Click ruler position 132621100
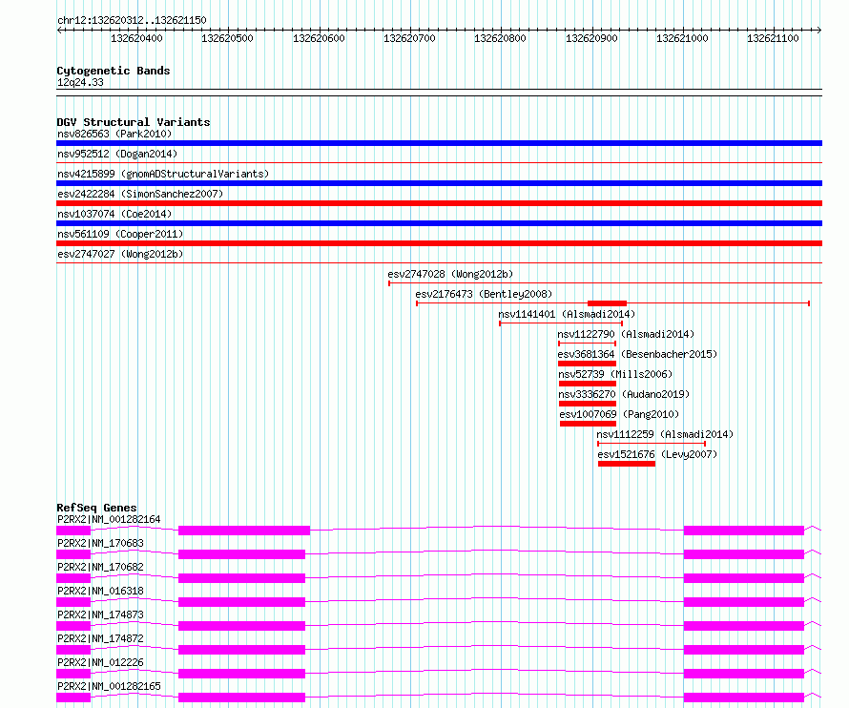The height and width of the screenshot is (708, 849). [774, 38]
